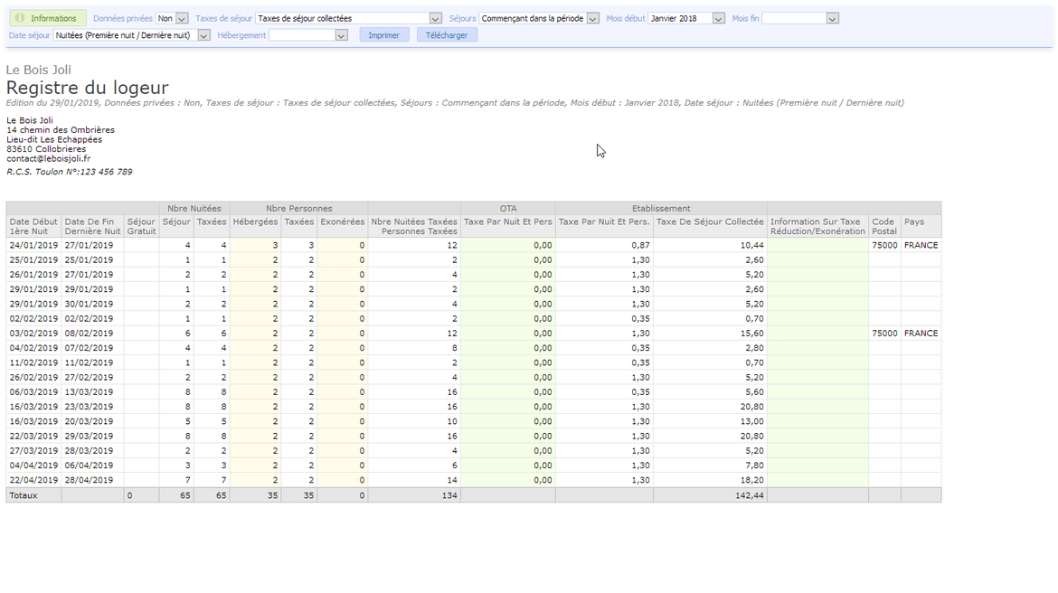Click the Nbre Nuitées Taxées Personnes Taxées header
This screenshot has height=593, width=1058.
click(x=414, y=226)
